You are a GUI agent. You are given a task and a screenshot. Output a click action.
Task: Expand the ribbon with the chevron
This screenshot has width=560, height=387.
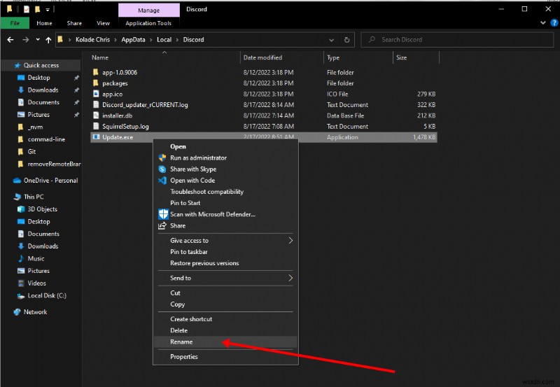543,23
